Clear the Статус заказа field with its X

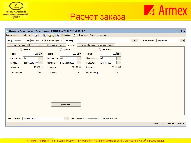pos(183,41)
